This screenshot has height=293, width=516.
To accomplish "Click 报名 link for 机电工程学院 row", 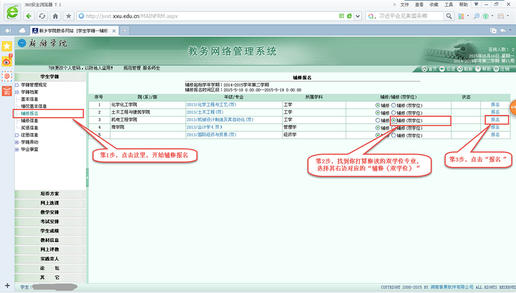I will coord(495,120).
